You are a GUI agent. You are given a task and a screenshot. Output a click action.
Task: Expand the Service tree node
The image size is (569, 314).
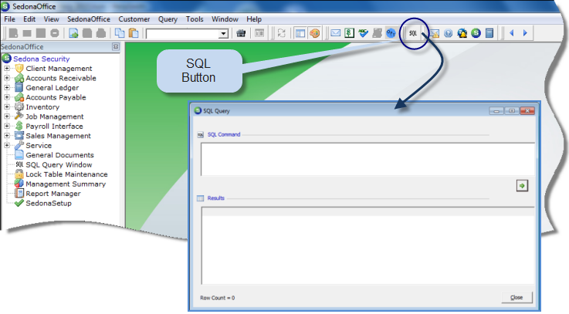pyautogui.click(x=7, y=145)
